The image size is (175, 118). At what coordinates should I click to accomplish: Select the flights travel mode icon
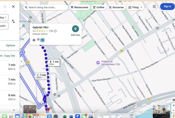pos(5,7)
